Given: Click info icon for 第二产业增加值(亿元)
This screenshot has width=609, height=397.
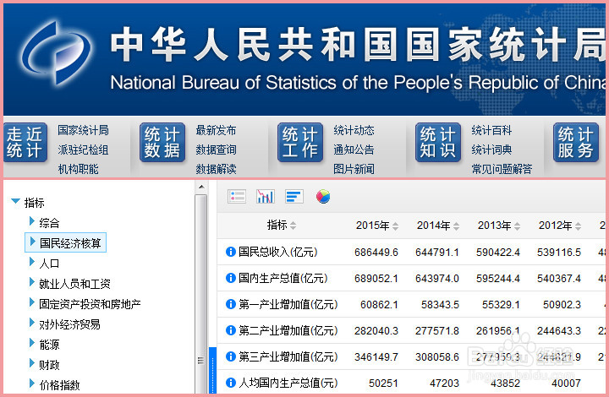Looking at the screenshot, I should point(231,330).
